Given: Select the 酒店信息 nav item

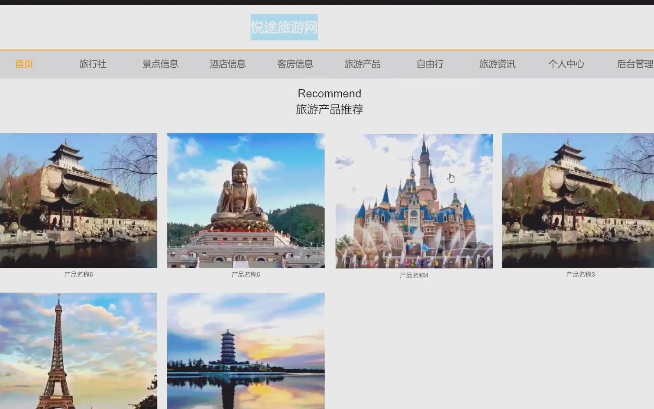Looking at the screenshot, I should [x=227, y=64].
